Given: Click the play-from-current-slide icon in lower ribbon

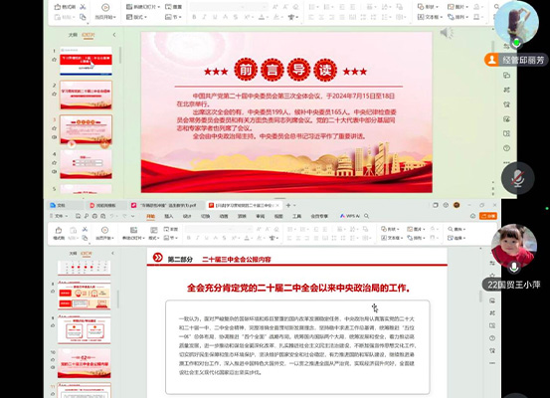Looking at the screenshot, I should 104,230.
